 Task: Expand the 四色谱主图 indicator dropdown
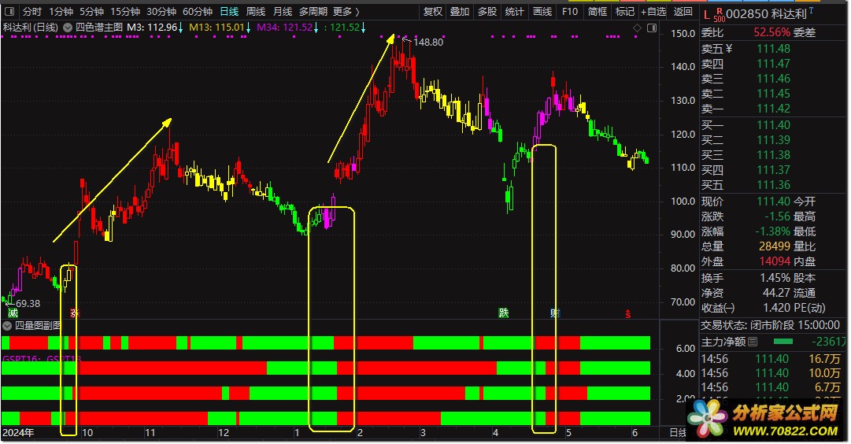coord(68,27)
